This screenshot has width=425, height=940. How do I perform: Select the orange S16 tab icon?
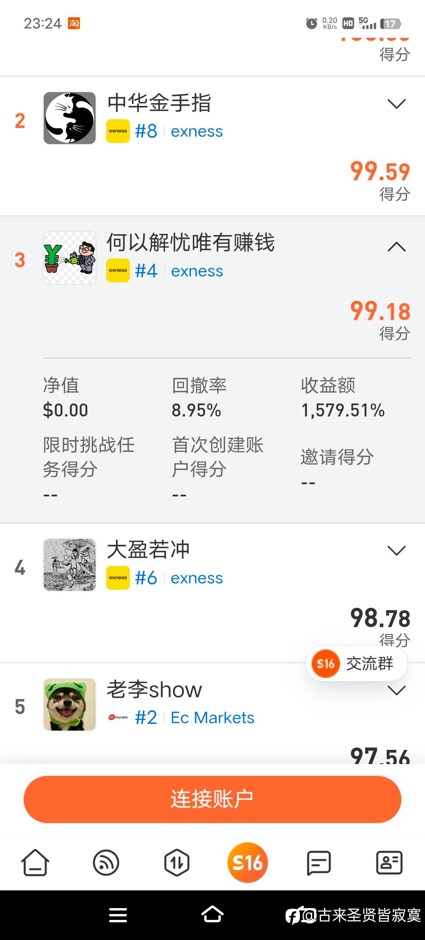tap(248, 862)
